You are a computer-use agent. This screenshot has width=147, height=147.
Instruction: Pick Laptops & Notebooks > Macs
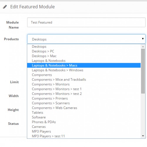pos(84,65)
